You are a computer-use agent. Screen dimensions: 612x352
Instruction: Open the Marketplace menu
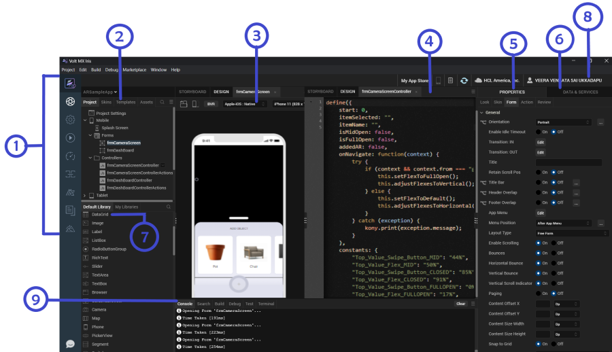(x=134, y=70)
